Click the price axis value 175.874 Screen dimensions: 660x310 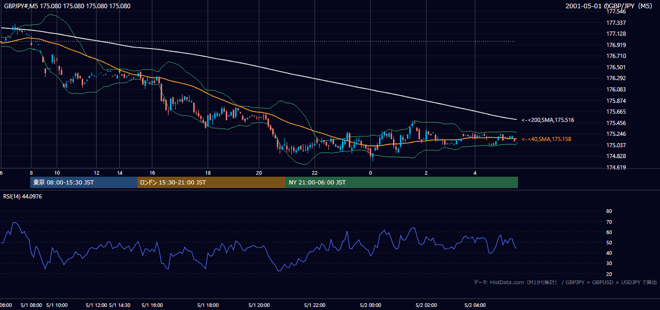616,101
